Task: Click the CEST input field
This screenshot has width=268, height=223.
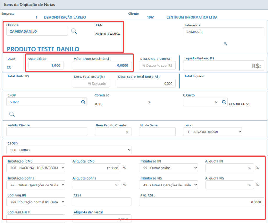Action: pos(102,202)
